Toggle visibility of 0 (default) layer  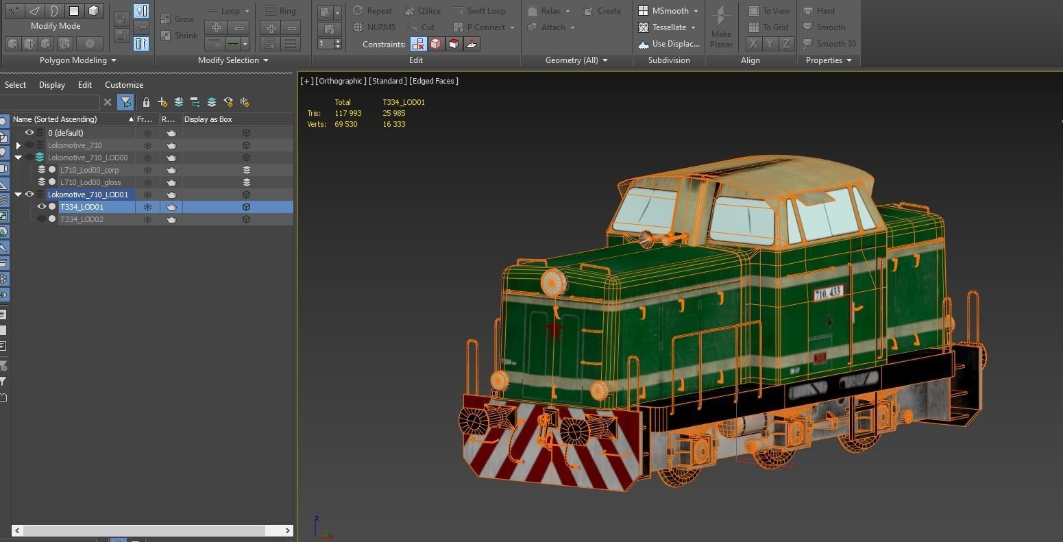[x=29, y=133]
